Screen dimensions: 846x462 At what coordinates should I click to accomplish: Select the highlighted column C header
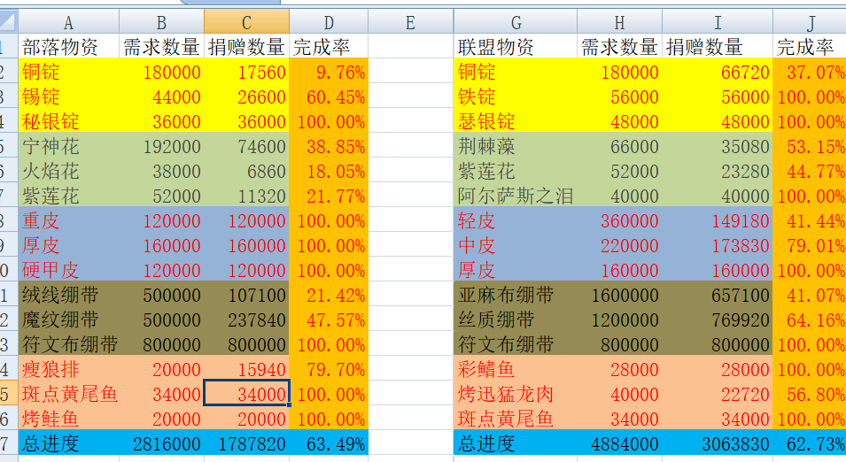(x=246, y=22)
